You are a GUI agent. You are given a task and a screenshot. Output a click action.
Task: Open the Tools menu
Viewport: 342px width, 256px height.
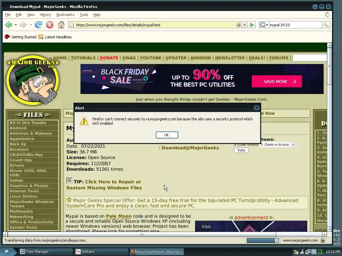[x=84, y=15]
